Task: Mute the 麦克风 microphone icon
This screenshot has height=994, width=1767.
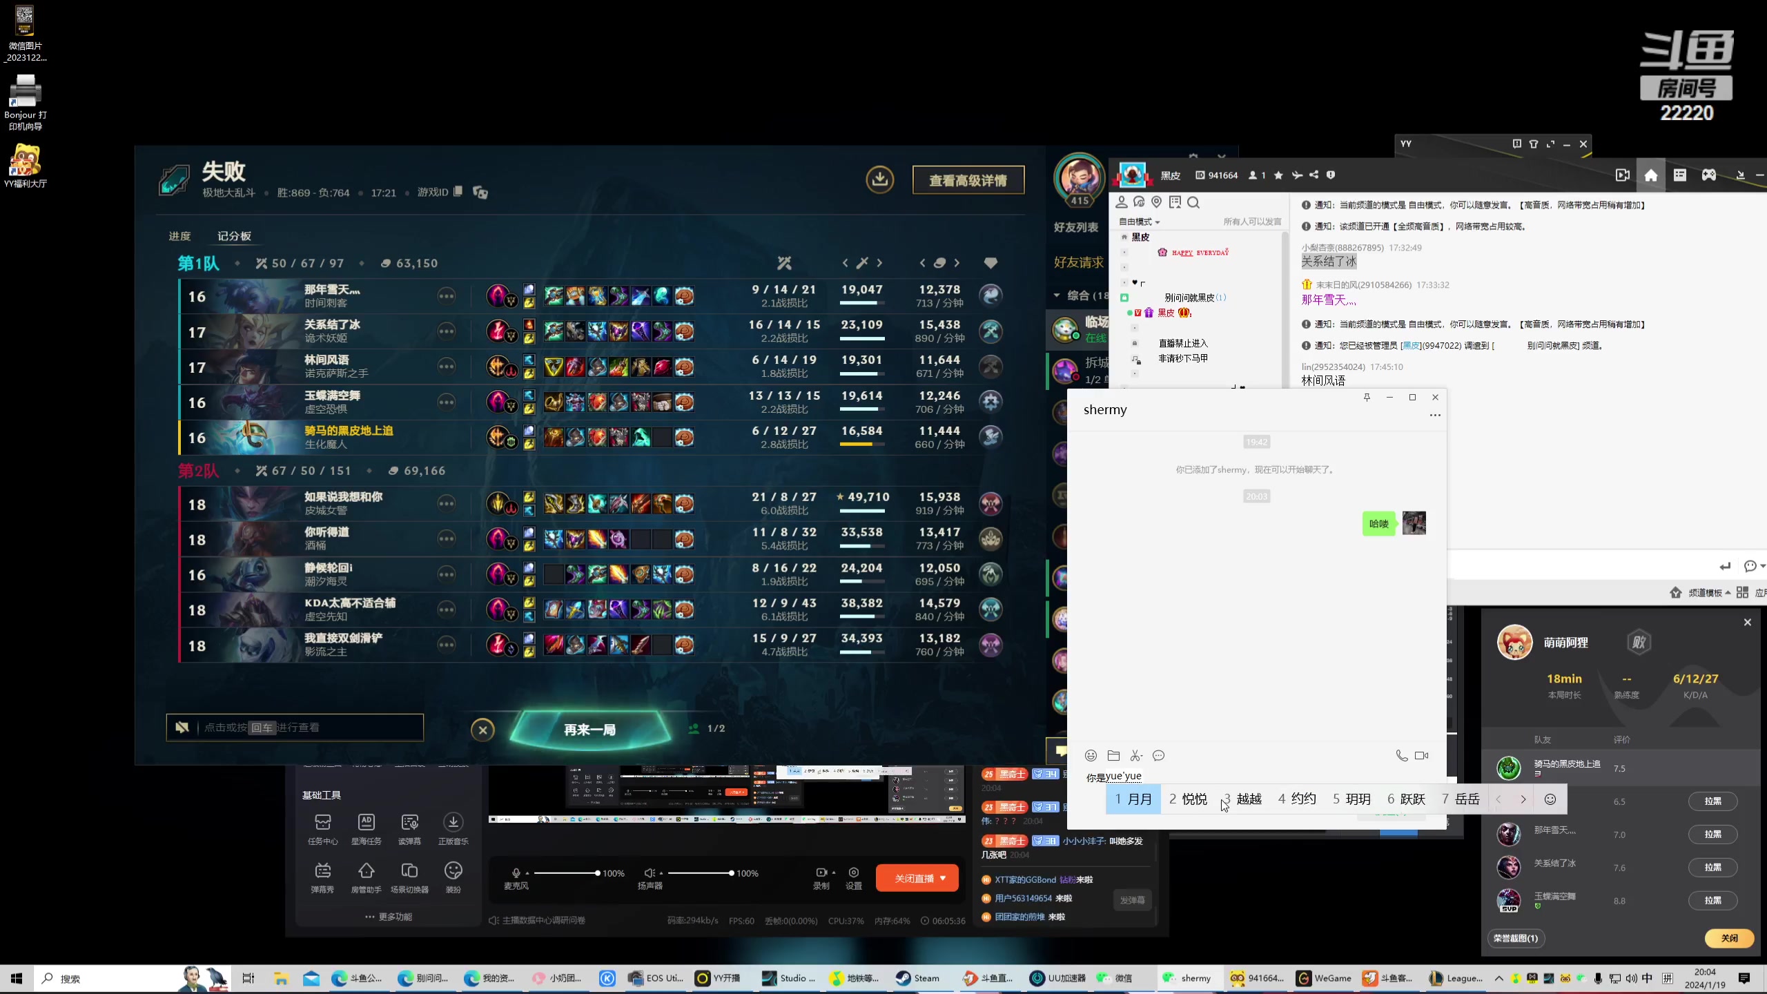Action: (516, 873)
